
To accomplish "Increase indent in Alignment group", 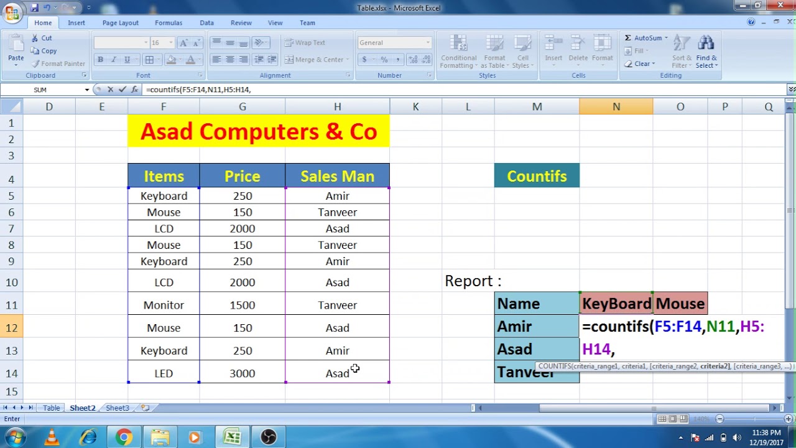I will pos(273,59).
